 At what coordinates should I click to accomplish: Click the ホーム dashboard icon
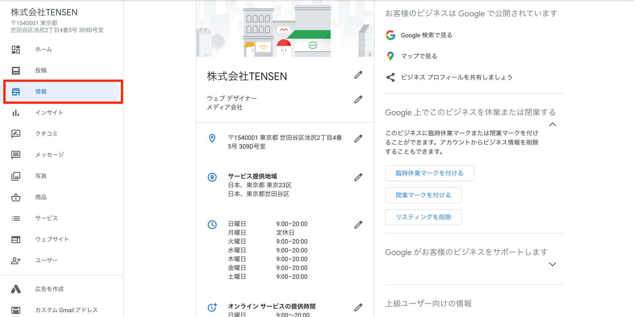pyautogui.click(x=16, y=49)
